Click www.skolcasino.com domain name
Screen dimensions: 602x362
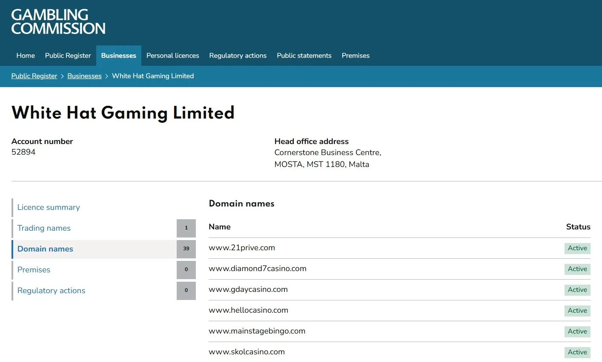[247, 352]
